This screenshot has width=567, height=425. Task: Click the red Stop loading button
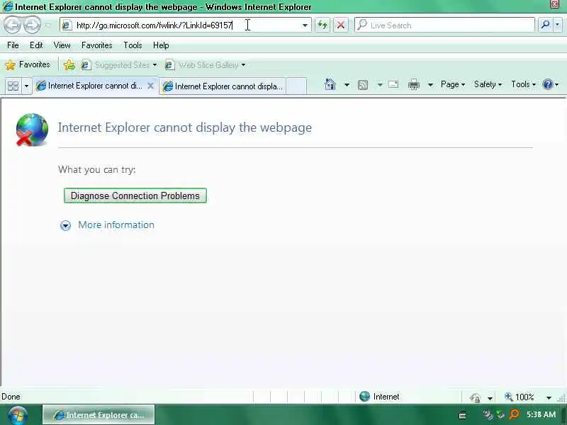point(340,25)
